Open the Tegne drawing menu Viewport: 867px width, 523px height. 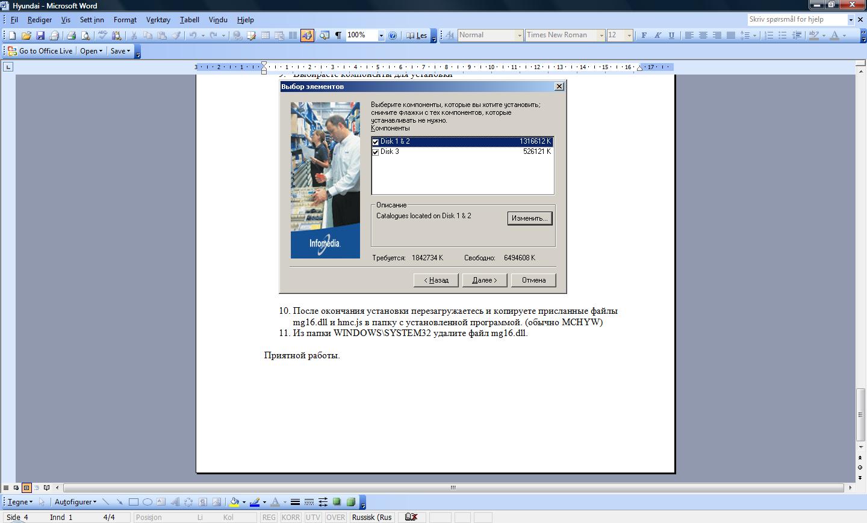pyautogui.click(x=20, y=502)
